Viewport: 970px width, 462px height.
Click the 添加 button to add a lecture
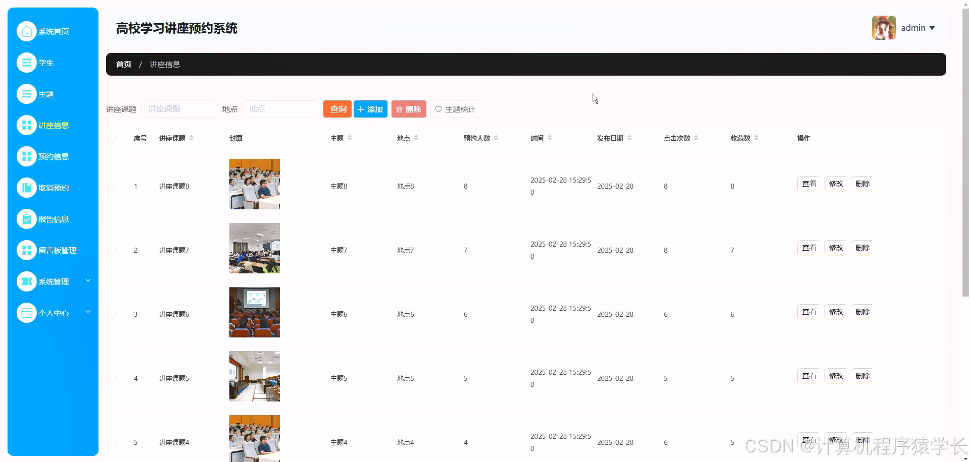coord(370,108)
